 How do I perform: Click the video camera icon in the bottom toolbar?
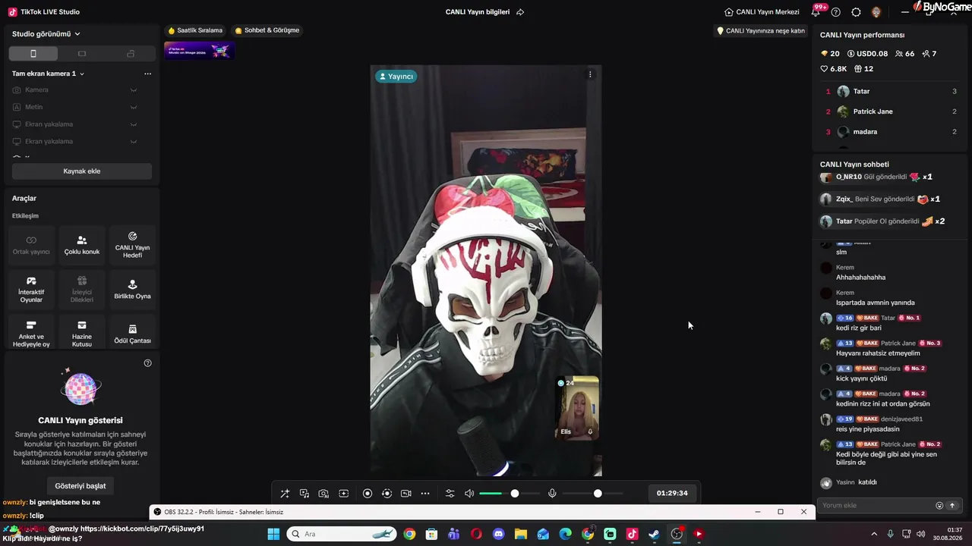click(x=406, y=494)
